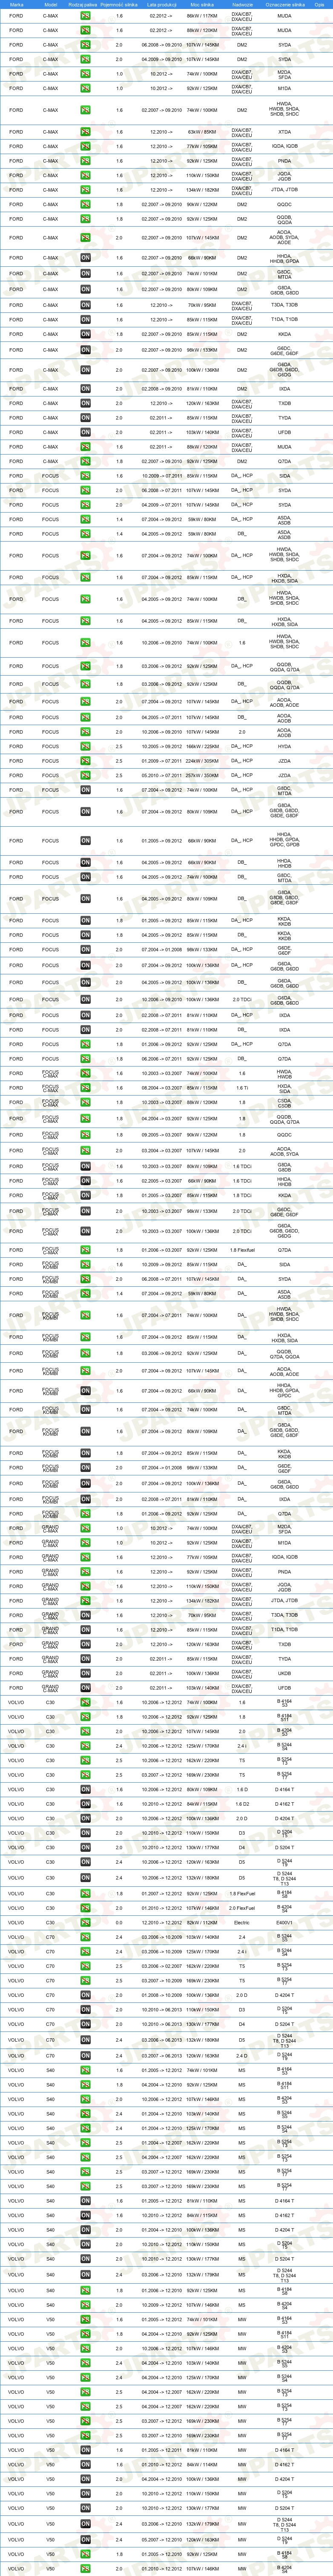Screen dimensions: 333x2576
Task: Click the ON icon in the Volvo C30 D 4164 T row
Action: coord(86,1789)
